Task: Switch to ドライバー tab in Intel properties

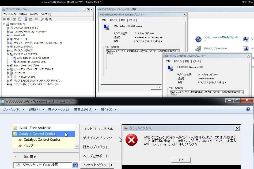Action: 178,61
